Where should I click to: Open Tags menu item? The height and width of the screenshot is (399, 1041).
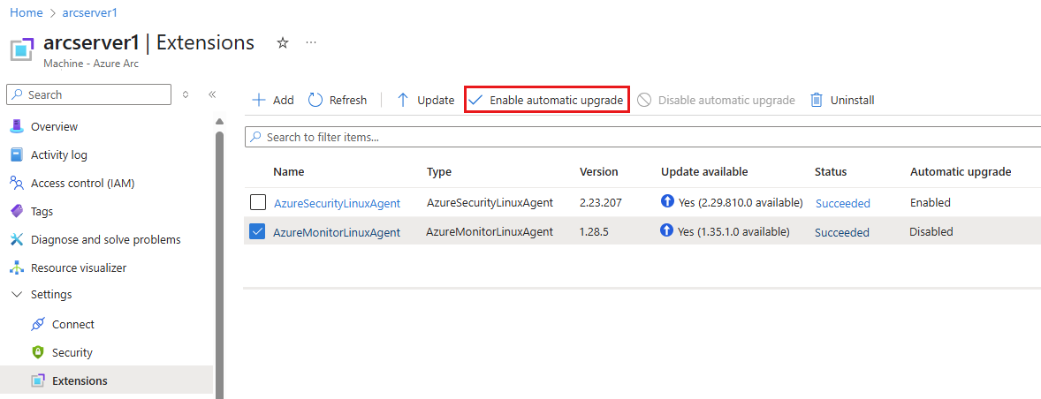coord(42,212)
